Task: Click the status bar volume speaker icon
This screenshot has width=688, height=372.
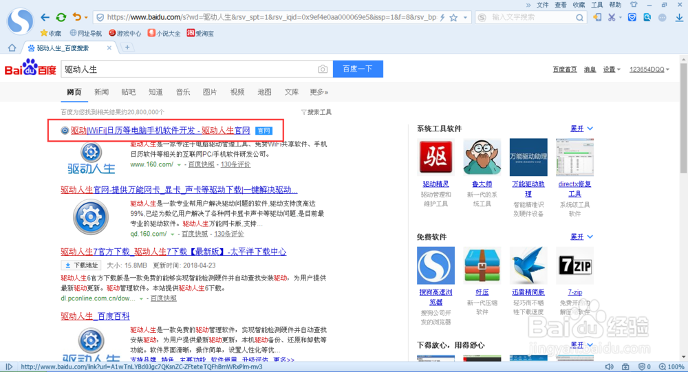Action: coord(610,366)
